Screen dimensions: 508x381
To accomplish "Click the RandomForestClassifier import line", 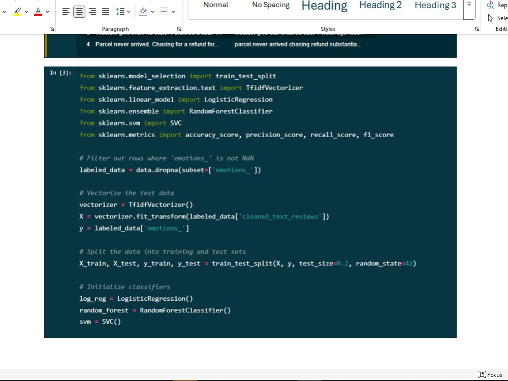I will [176, 111].
